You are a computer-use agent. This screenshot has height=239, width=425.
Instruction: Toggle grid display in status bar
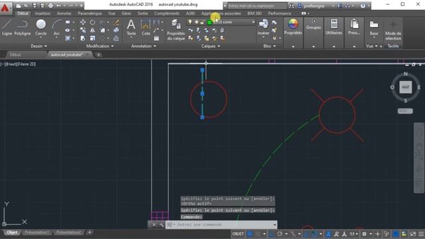pos(250,234)
